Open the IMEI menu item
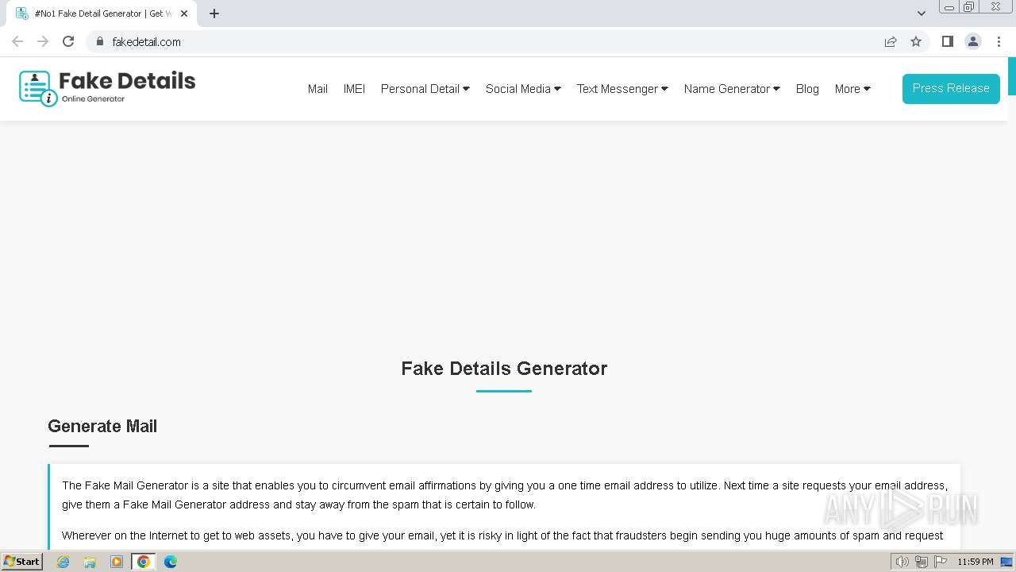The image size is (1016, 572). click(x=354, y=89)
